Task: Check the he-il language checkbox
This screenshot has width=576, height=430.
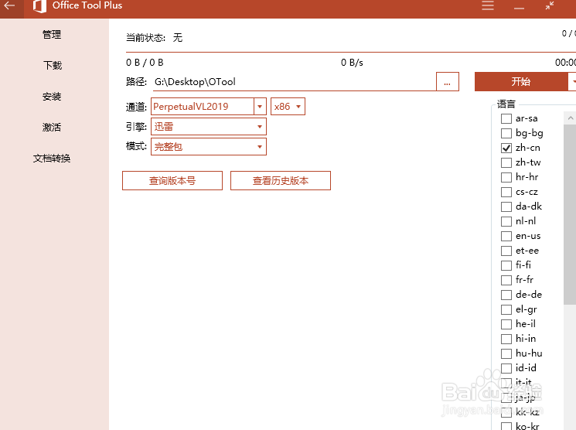Action: tap(506, 324)
